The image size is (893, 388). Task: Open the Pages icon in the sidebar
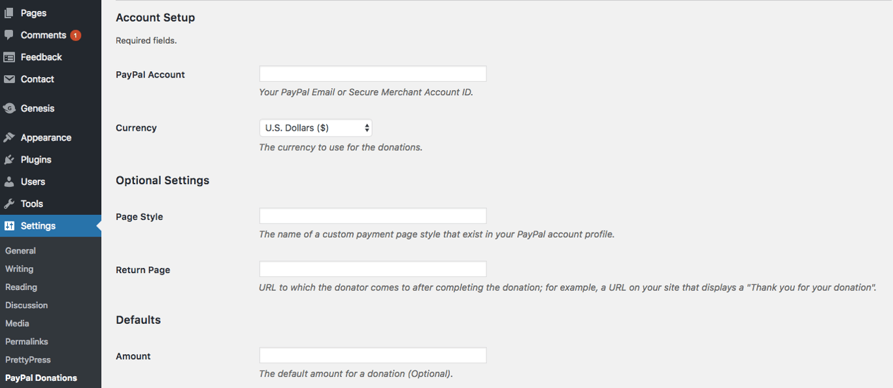10,12
